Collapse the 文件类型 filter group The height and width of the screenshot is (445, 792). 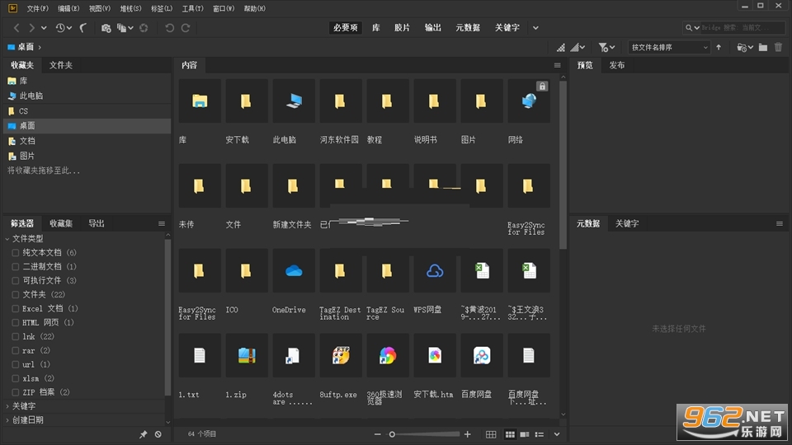(7, 239)
